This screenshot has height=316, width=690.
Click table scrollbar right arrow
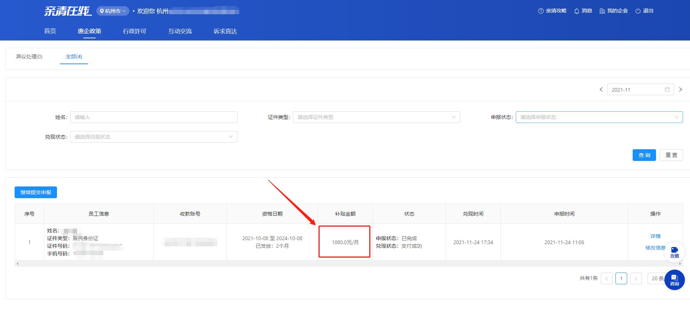tap(680, 263)
